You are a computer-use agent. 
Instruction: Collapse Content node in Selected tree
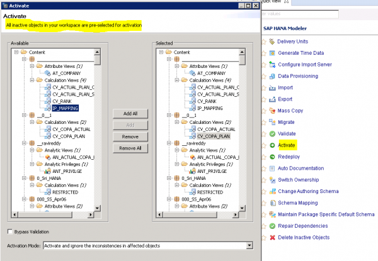click(x=161, y=52)
